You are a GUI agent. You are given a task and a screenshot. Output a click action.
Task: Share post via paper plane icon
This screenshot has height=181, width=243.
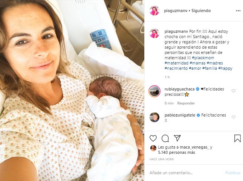tap(177, 138)
